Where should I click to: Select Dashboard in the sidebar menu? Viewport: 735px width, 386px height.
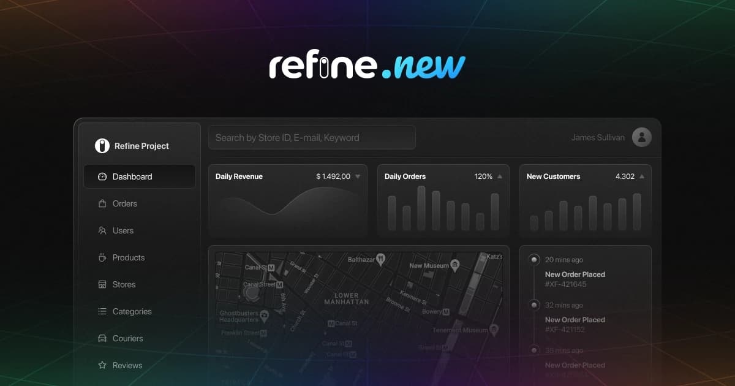click(132, 176)
